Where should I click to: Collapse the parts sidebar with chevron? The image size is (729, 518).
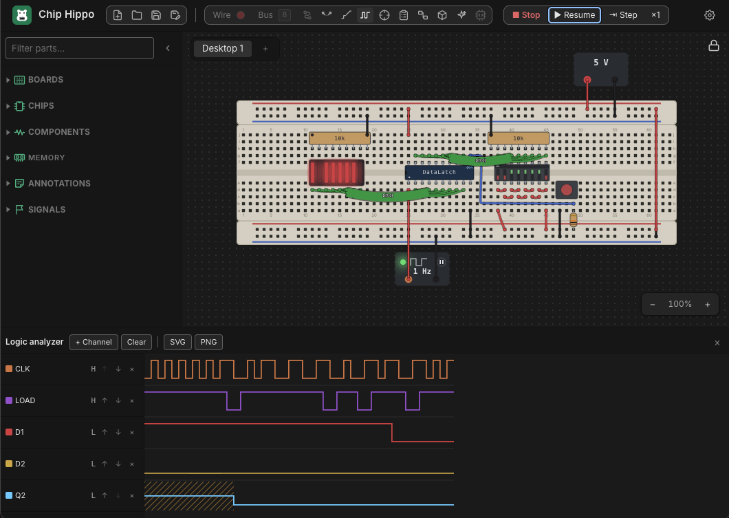point(168,48)
